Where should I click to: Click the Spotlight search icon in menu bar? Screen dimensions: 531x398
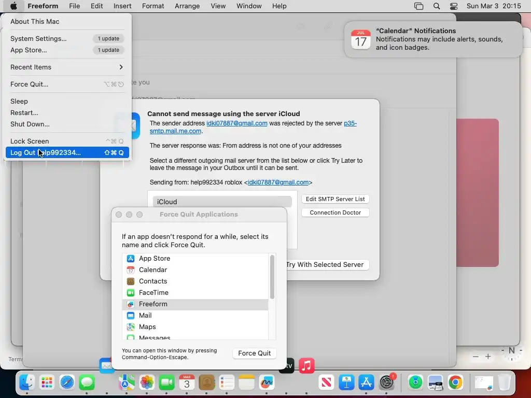click(437, 6)
